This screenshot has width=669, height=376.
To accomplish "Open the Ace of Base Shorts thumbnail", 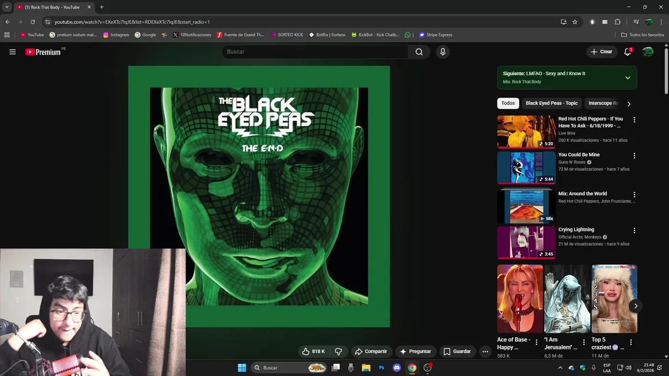I will (x=520, y=299).
